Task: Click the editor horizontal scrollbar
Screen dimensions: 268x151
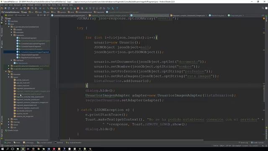Action: click(x=131, y=140)
